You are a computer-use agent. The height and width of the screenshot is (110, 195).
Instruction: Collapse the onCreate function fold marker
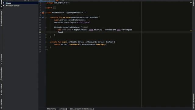(x=46, y=18)
